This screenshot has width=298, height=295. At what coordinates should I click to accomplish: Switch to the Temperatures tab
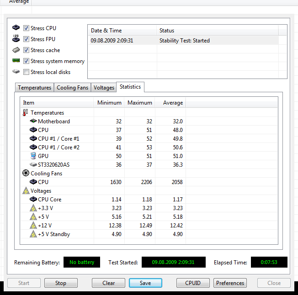click(x=34, y=88)
